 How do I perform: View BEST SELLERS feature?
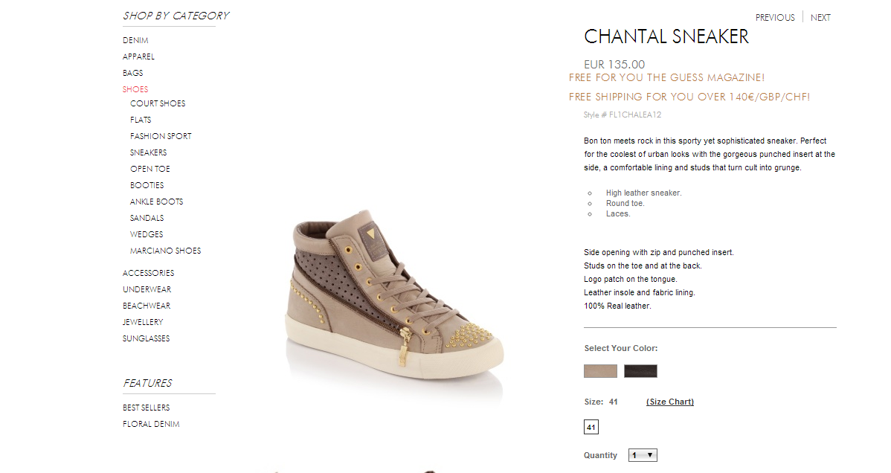coord(146,408)
